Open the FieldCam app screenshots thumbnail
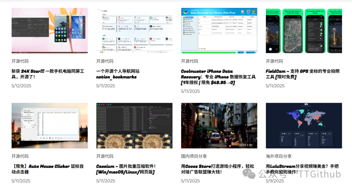 point(304,31)
